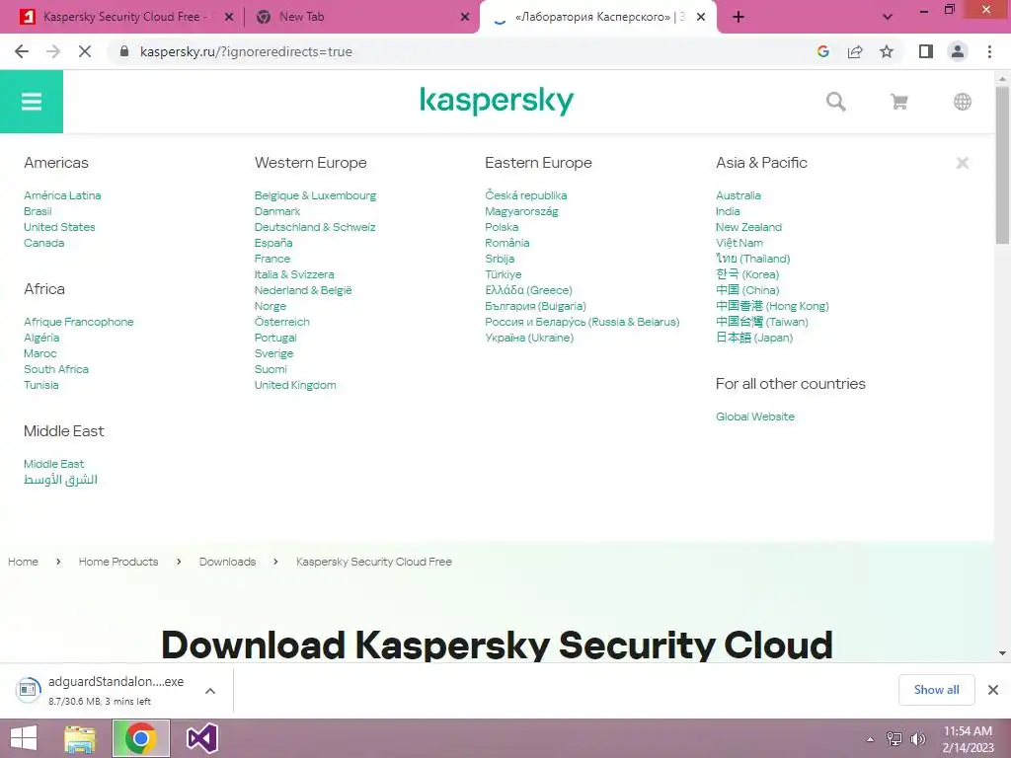
Task: Select Afrique Francophone link
Action: tap(79, 322)
